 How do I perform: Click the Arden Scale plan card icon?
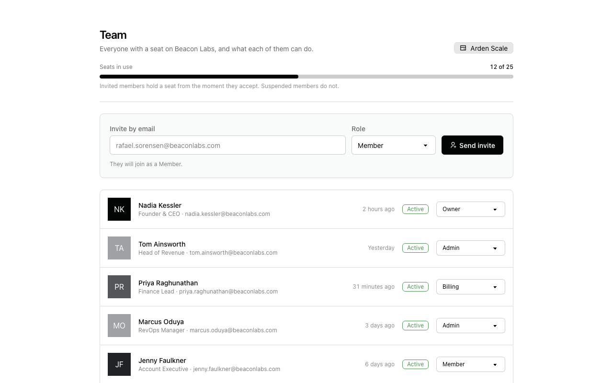pyautogui.click(x=463, y=48)
